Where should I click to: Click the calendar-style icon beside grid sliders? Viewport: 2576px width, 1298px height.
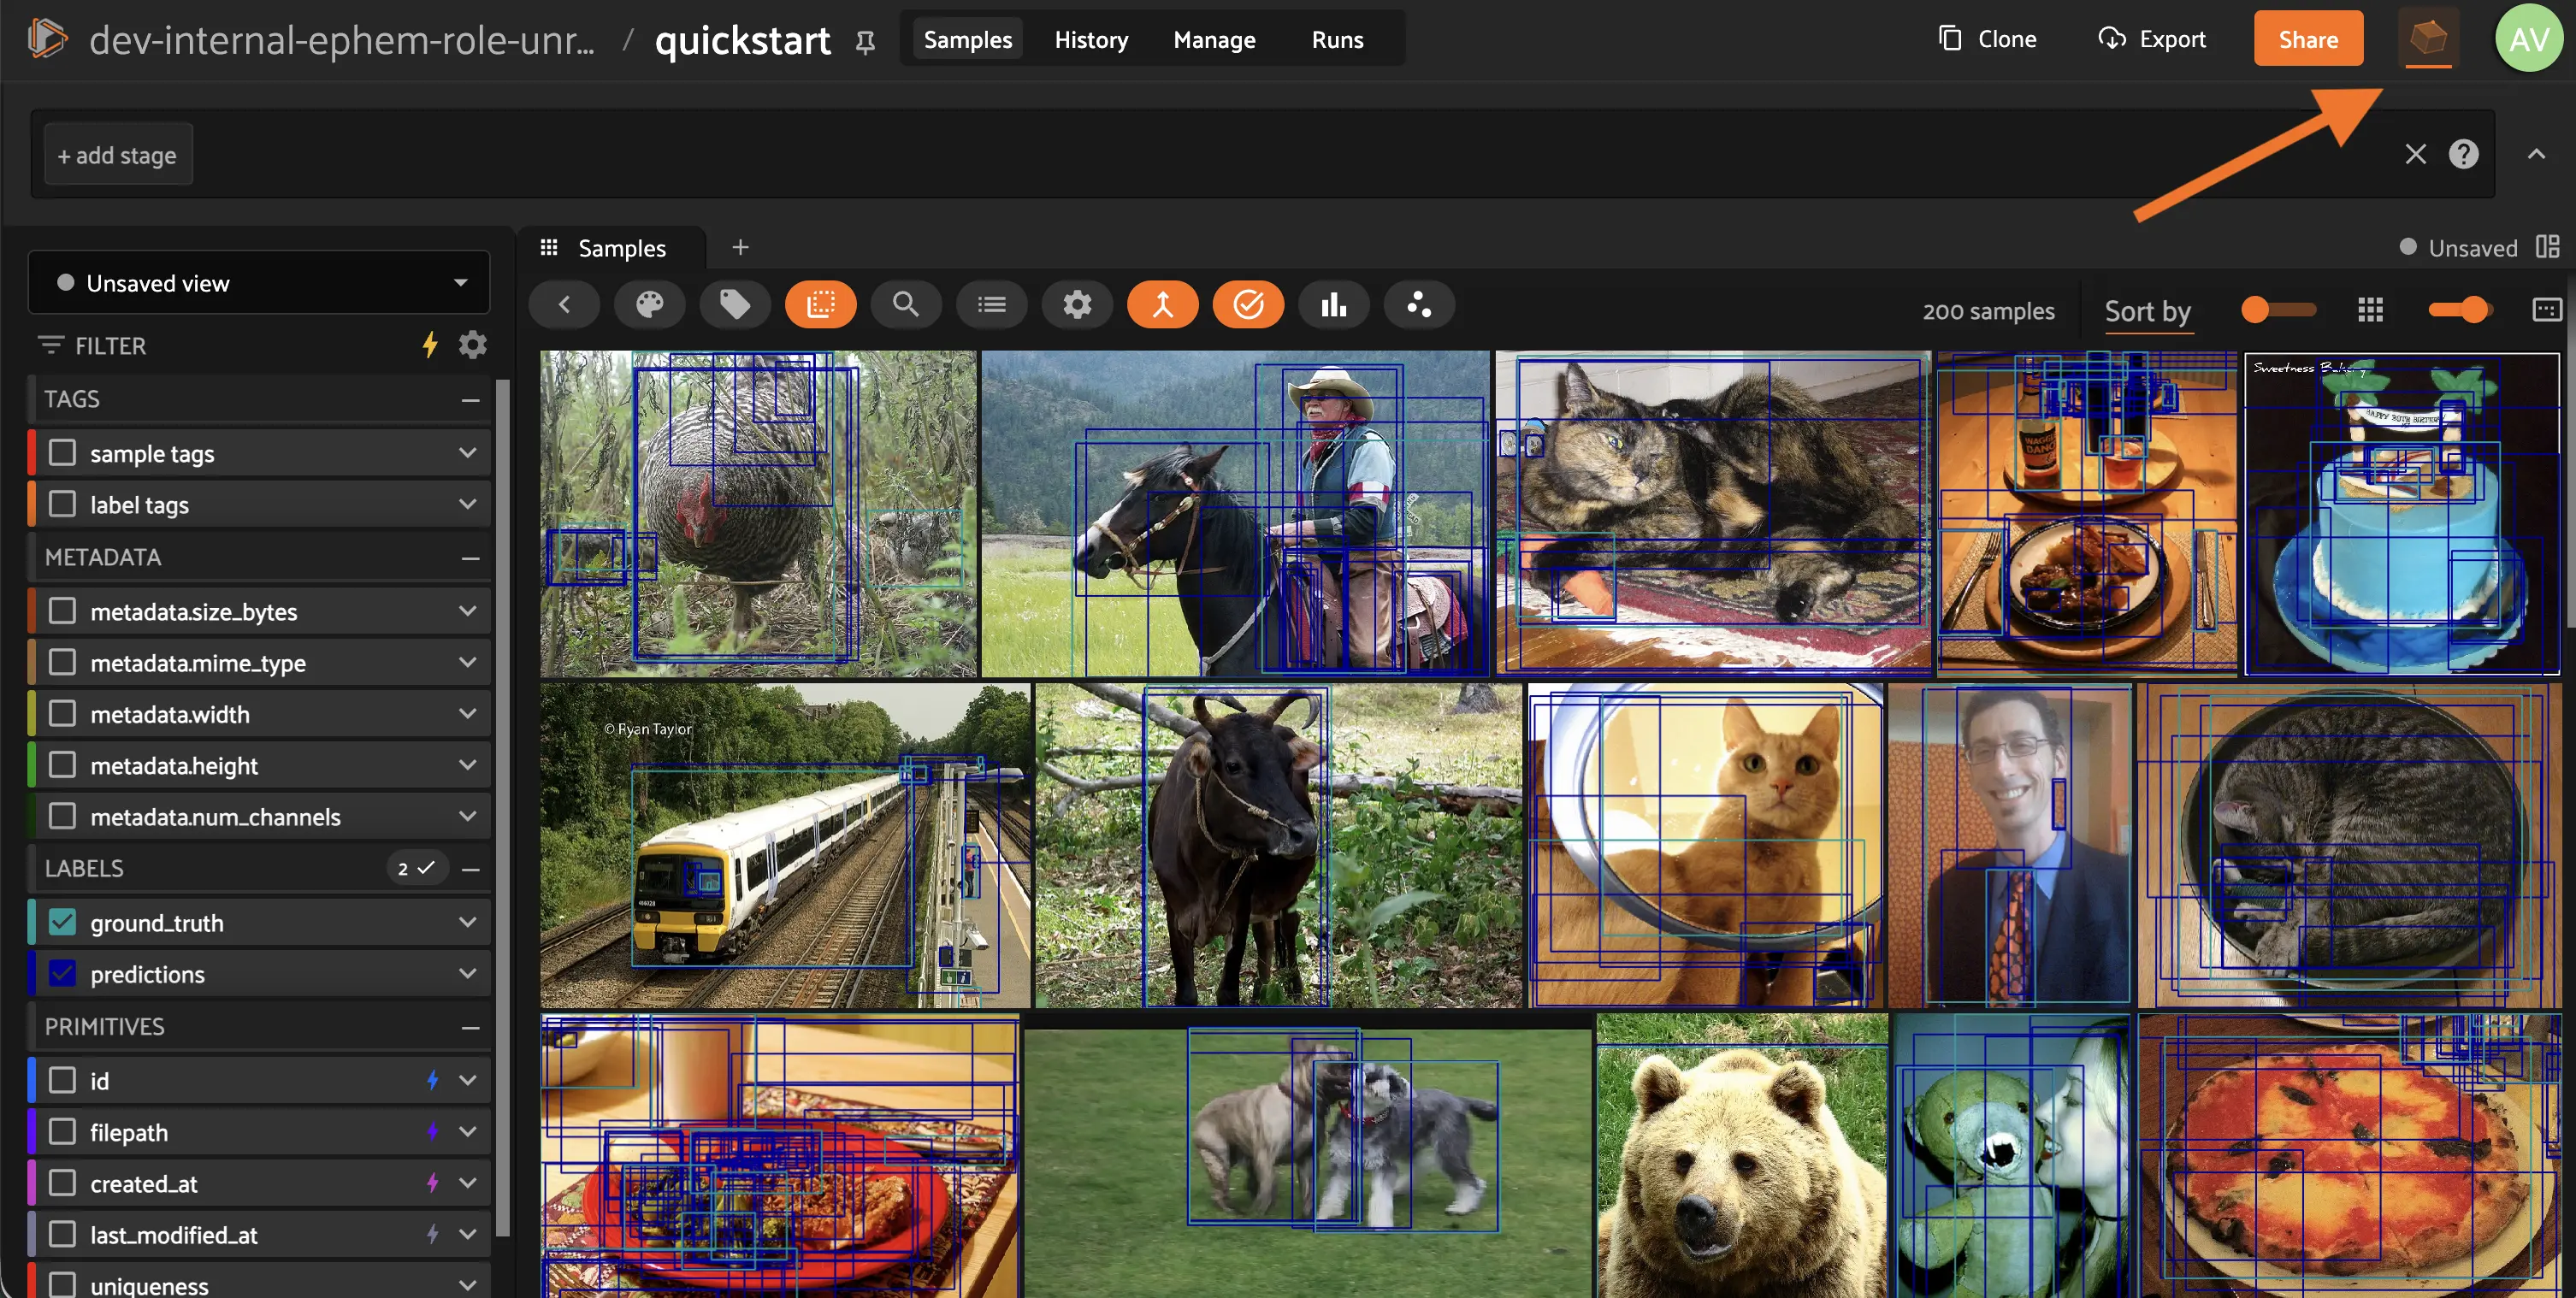pos(2546,310)
